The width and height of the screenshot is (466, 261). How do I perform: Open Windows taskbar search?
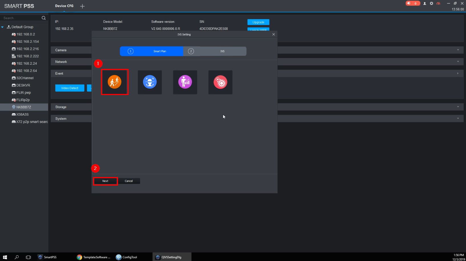(17, 257)
